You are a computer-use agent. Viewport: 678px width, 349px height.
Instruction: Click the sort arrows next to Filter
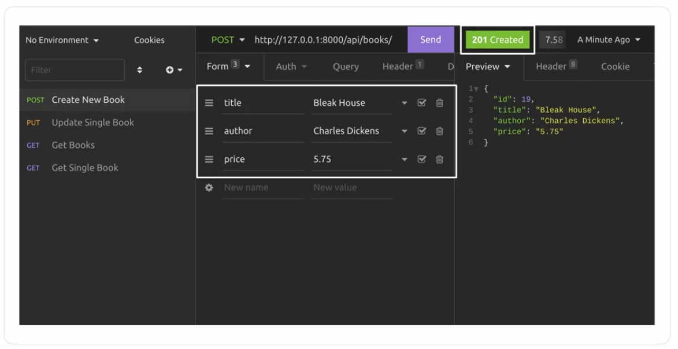139,70
